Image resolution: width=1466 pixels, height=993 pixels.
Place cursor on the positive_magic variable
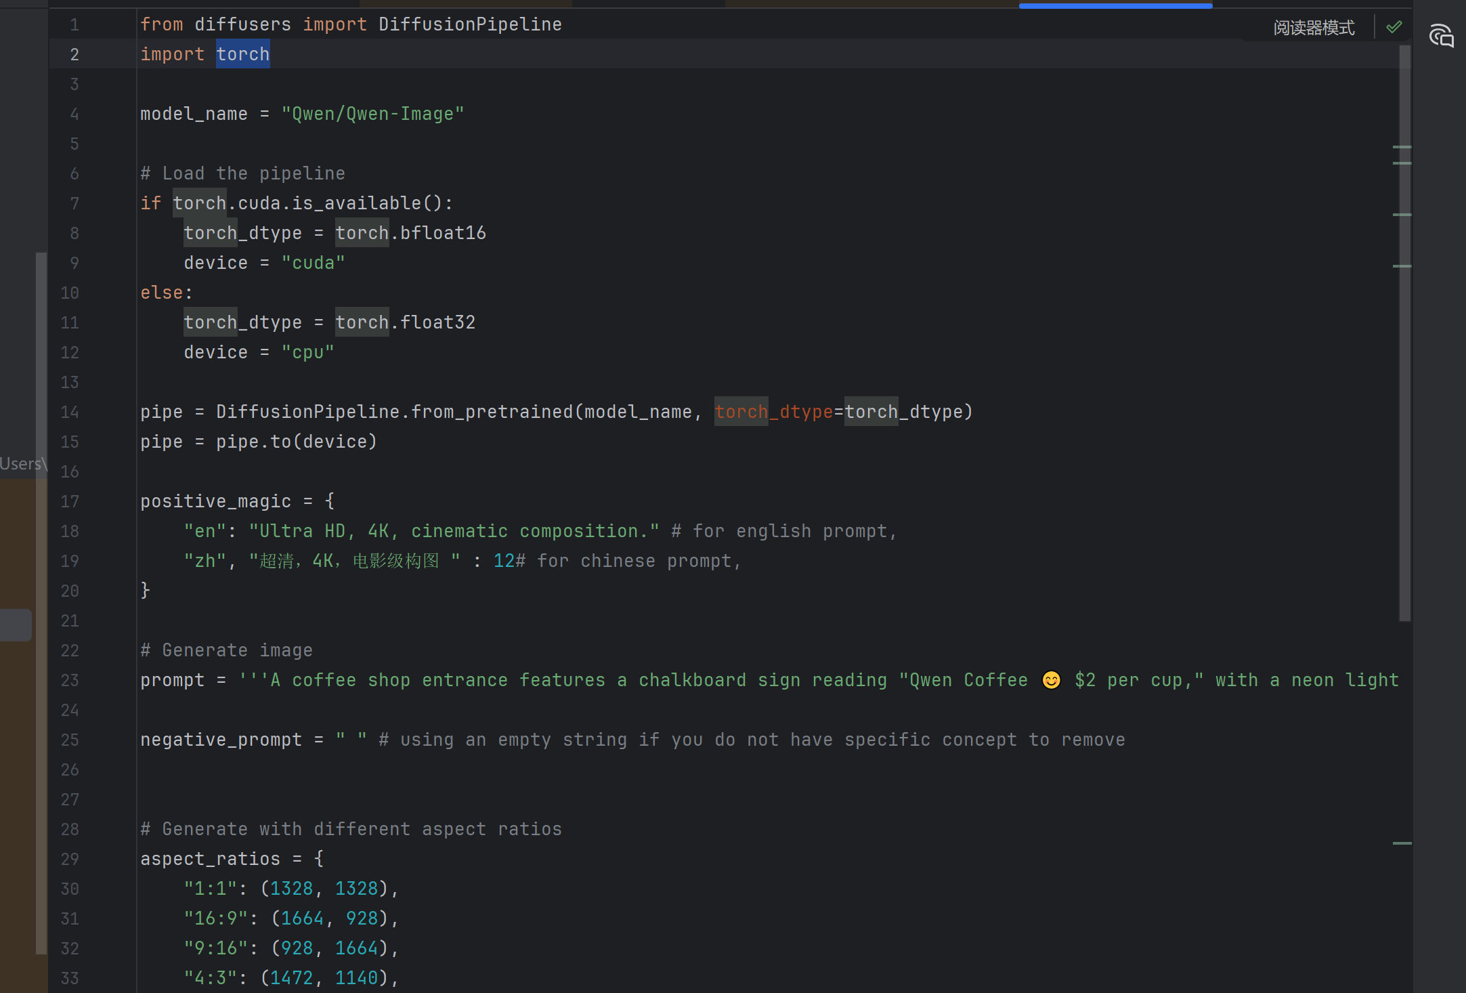point(215,501)
